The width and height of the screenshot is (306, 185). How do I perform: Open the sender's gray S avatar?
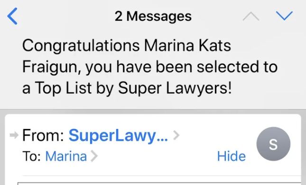coord(273,144)
